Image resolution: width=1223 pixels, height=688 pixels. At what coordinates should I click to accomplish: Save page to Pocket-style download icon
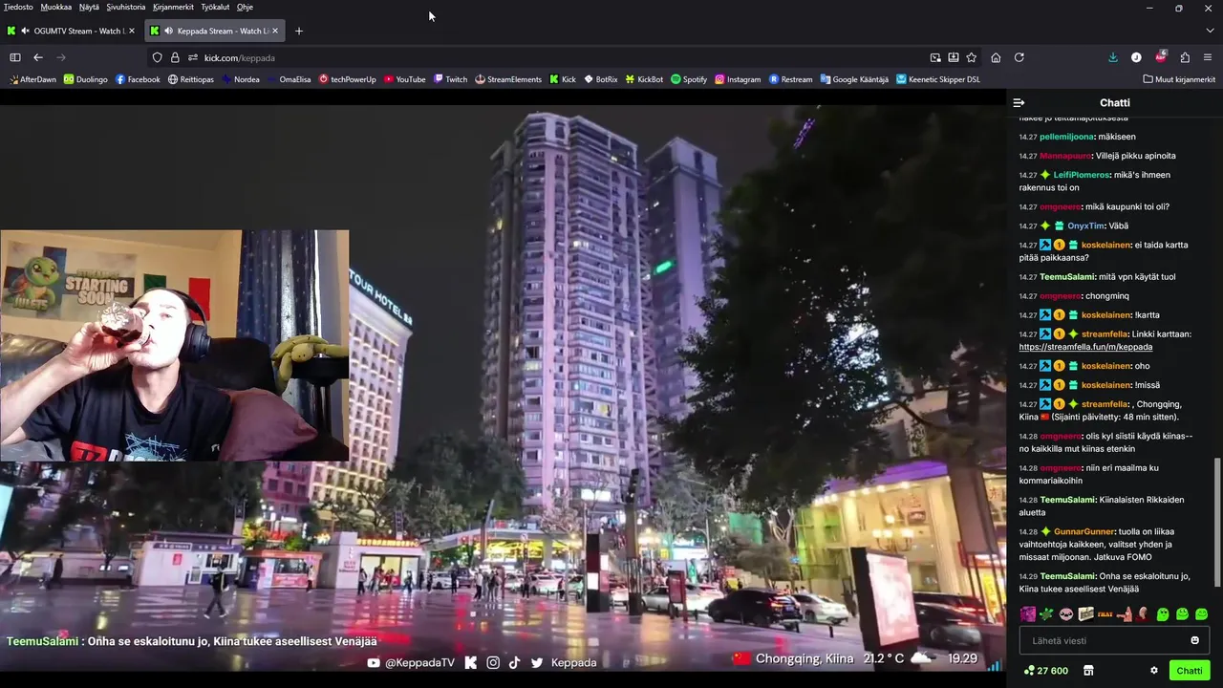click(x=954, y=57)
